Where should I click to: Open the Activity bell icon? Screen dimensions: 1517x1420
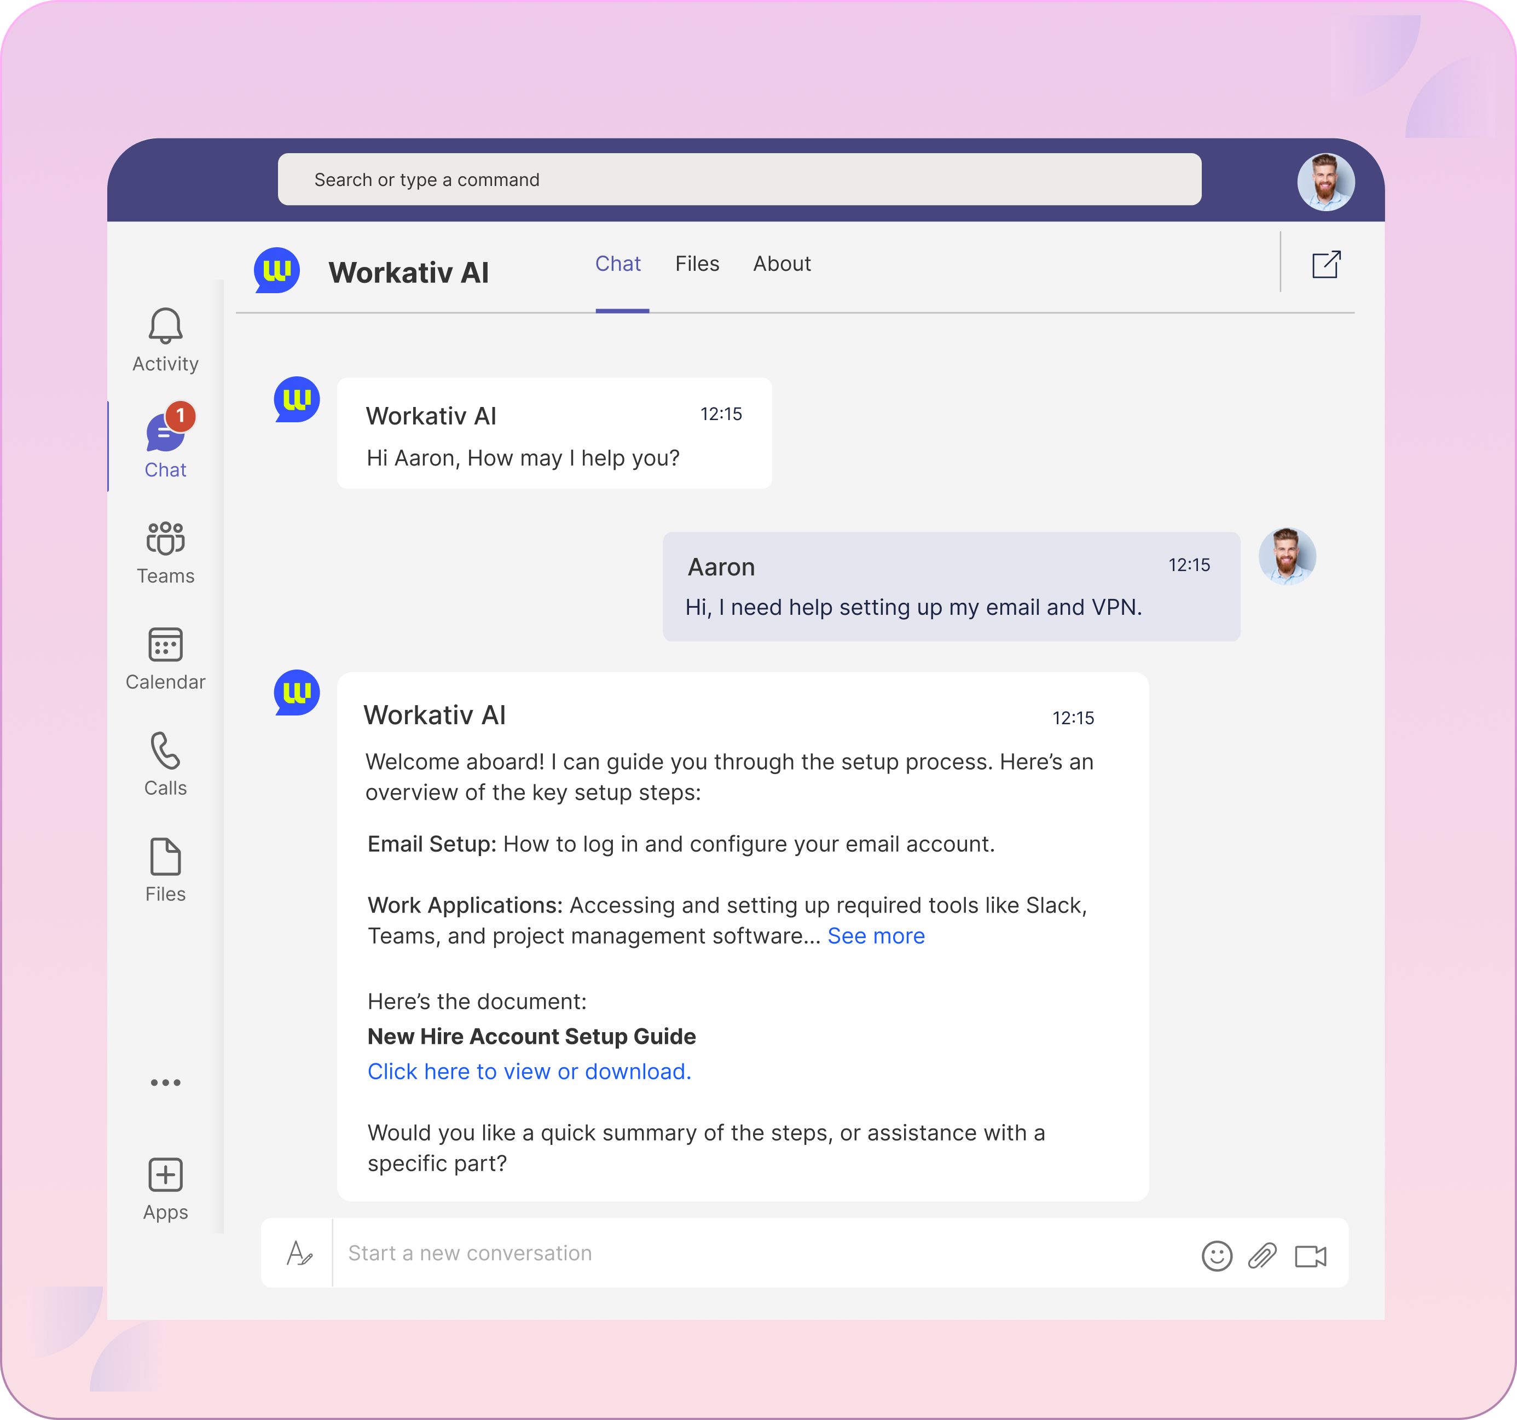165,327
